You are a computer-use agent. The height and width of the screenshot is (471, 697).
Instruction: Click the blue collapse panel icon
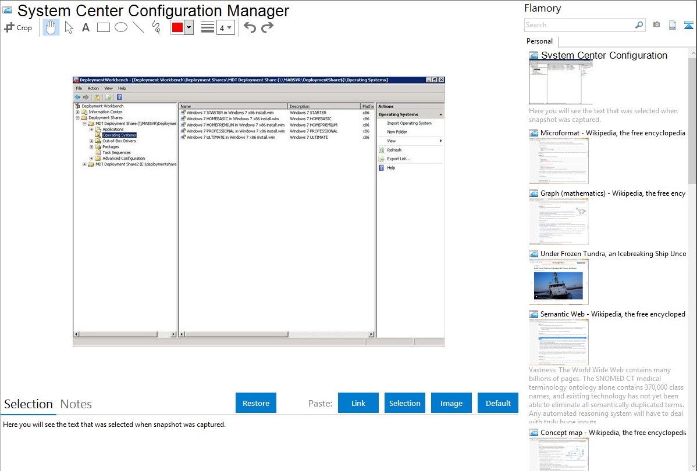(688, 26)
